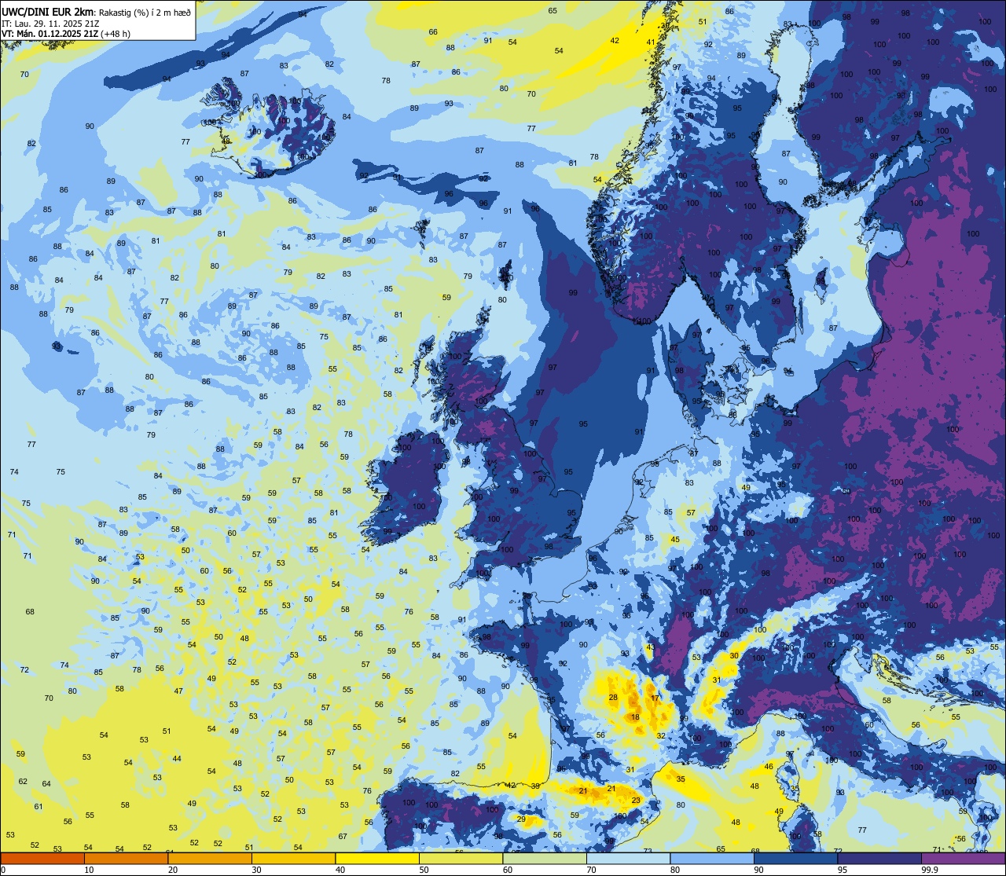Click the 'UWC/DINI EUR 2km' model title
The image size is (1006, 876).
pyautogui.click(x=48, y=11)
